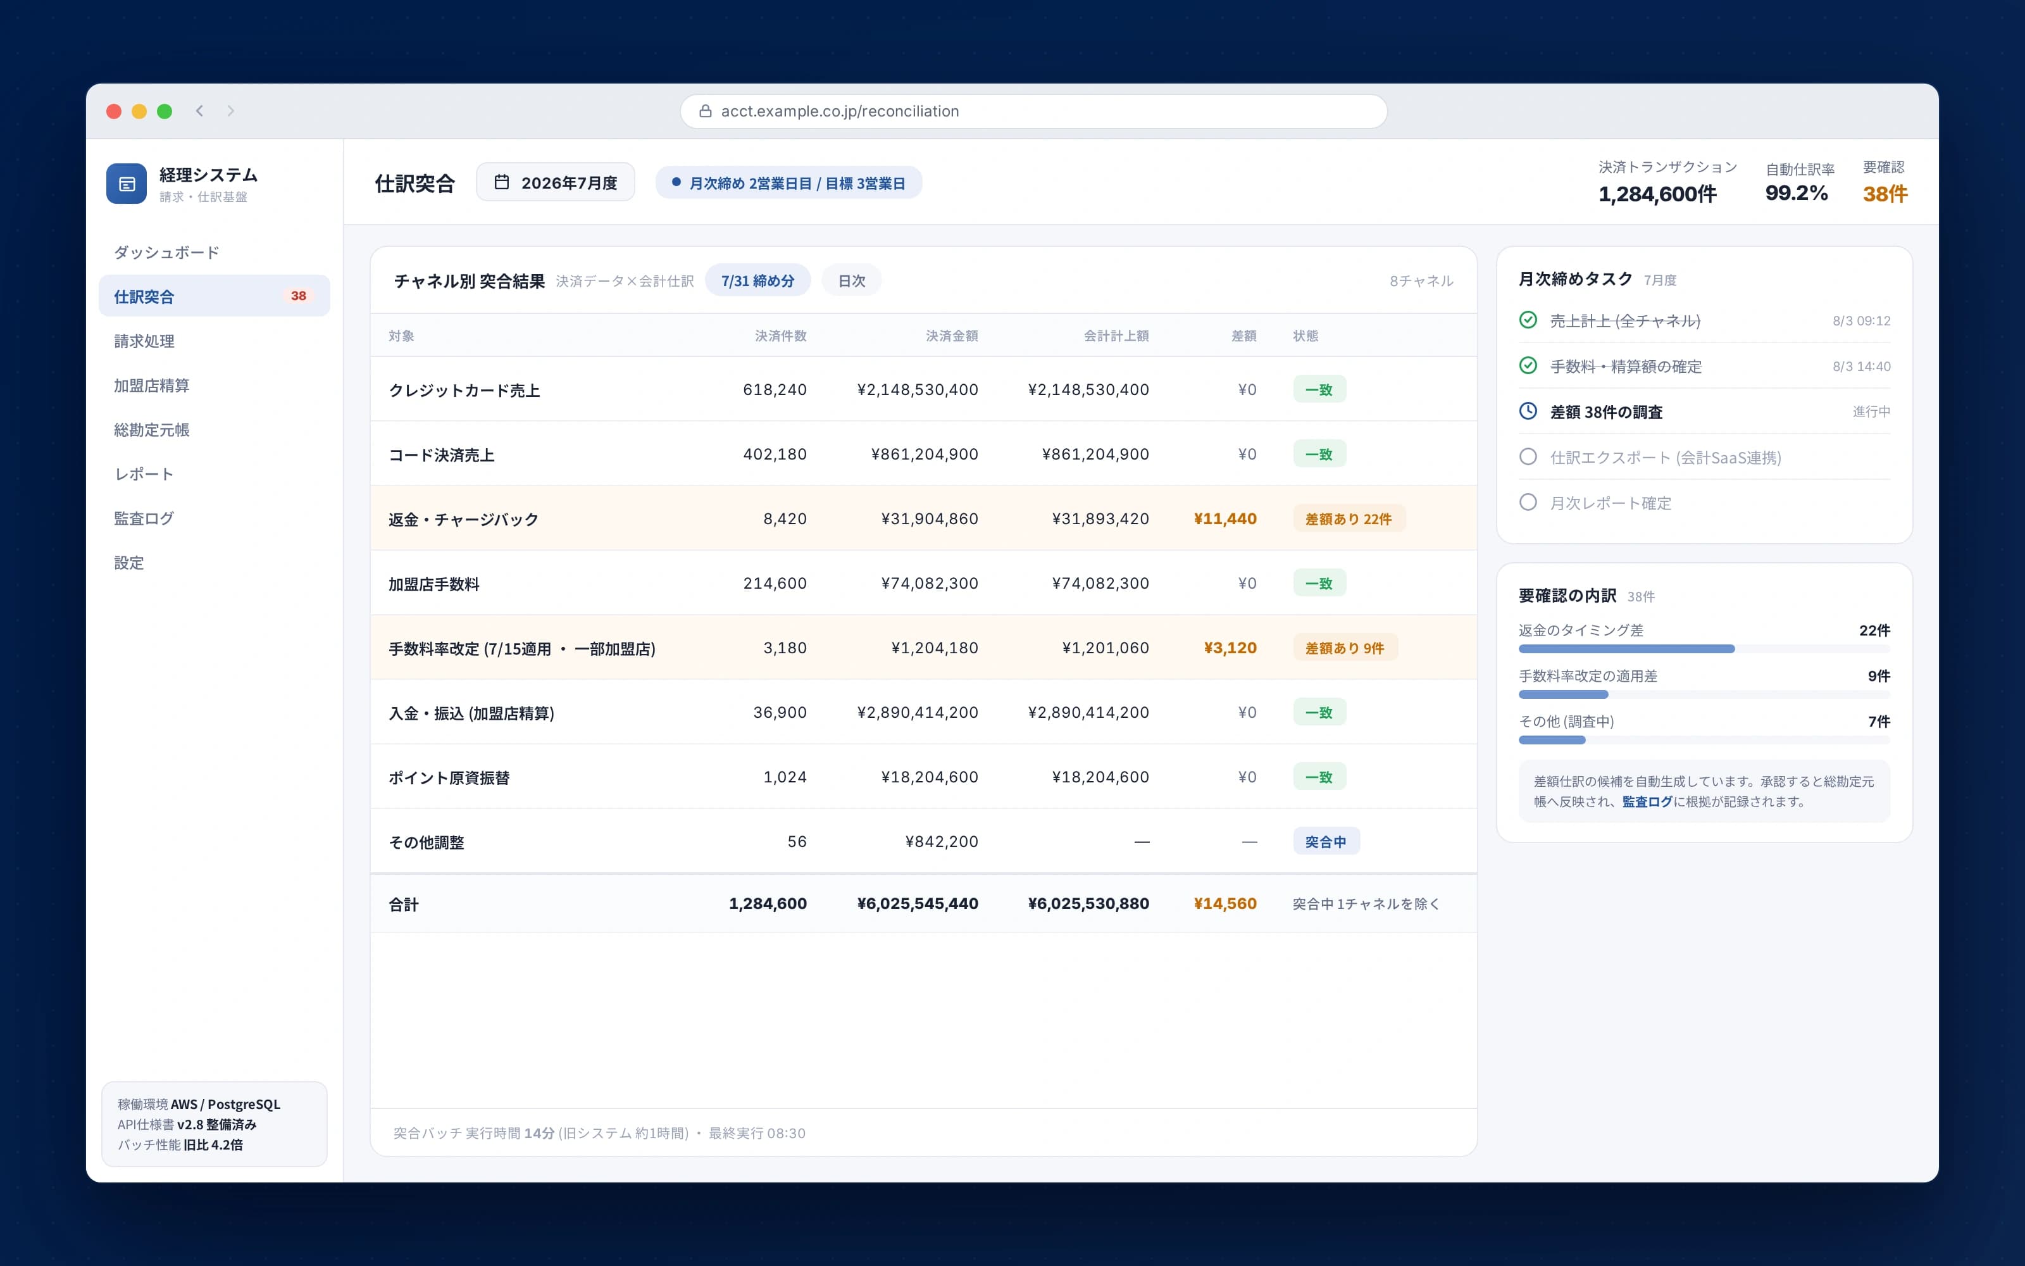The width and height of the screenshot is (2025, 1266).
Task: Open ダッシュボード in the sidebar
Action: pos(215,252)
